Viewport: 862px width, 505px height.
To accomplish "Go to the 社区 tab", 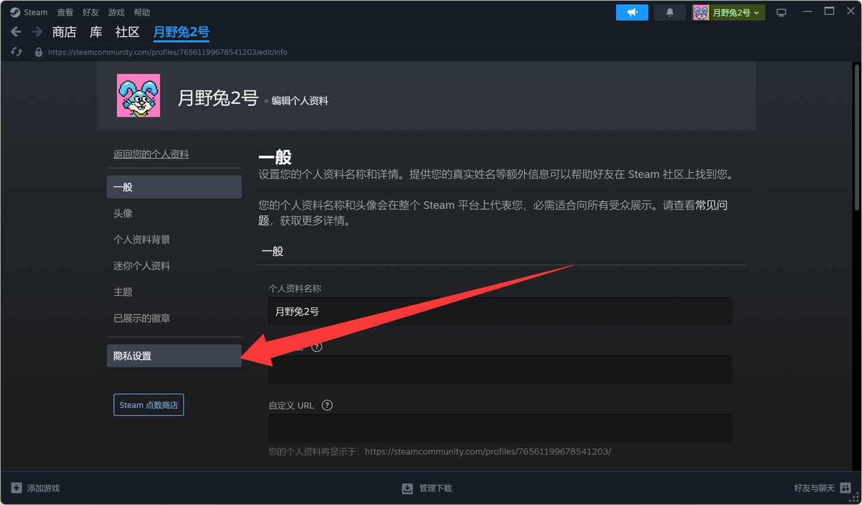I will [128, 32].
